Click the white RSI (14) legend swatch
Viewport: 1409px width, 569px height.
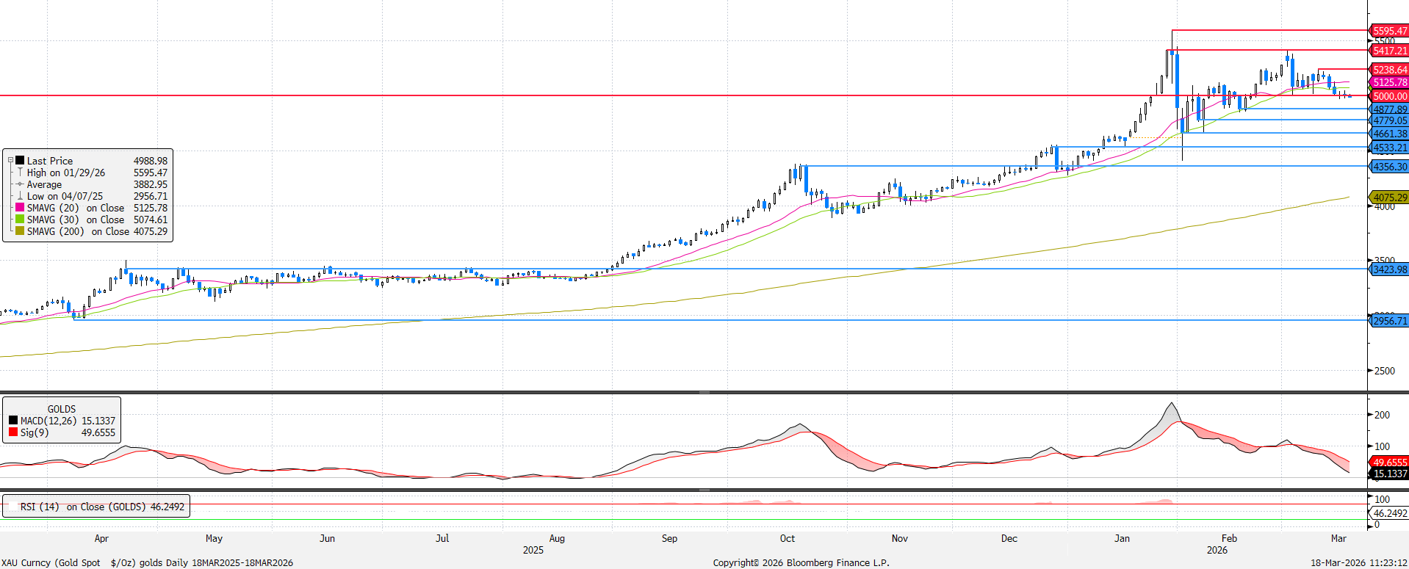(x=12, y=507)
